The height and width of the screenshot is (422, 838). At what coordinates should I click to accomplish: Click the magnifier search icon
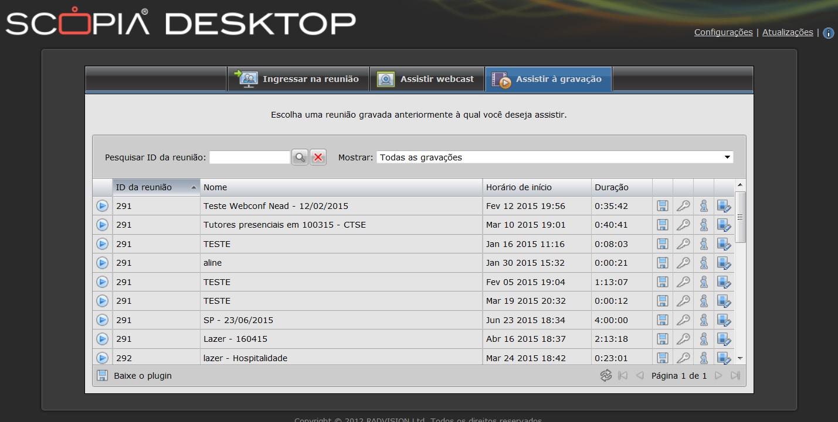pos(300,157)
